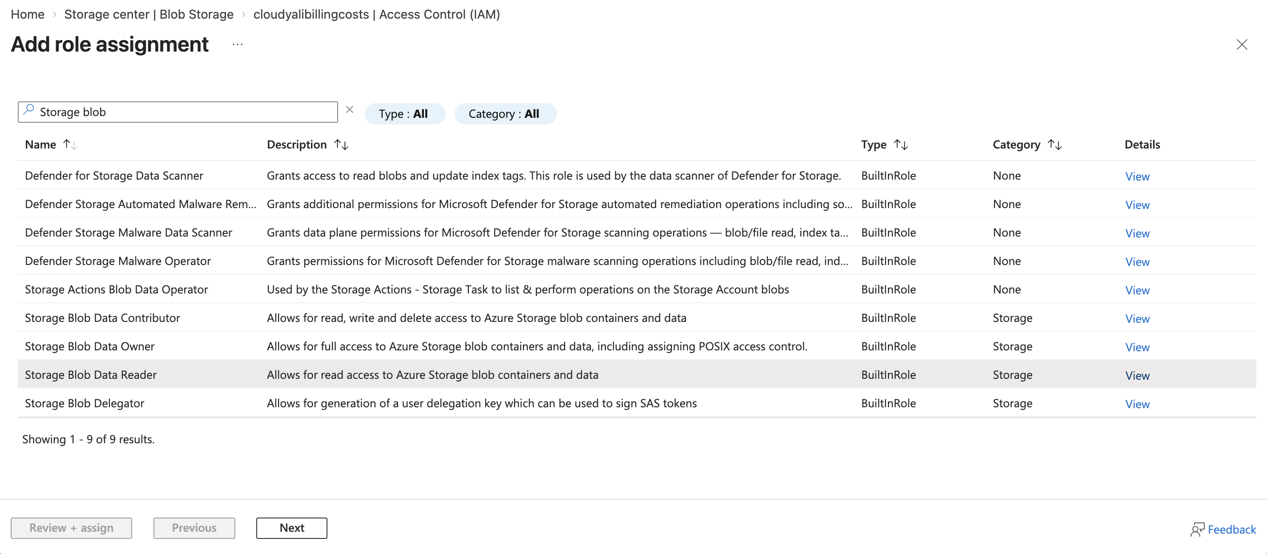Navigate to Home via breadcrumb
This screenshot has width=1267, height=554.
point(27,14)
